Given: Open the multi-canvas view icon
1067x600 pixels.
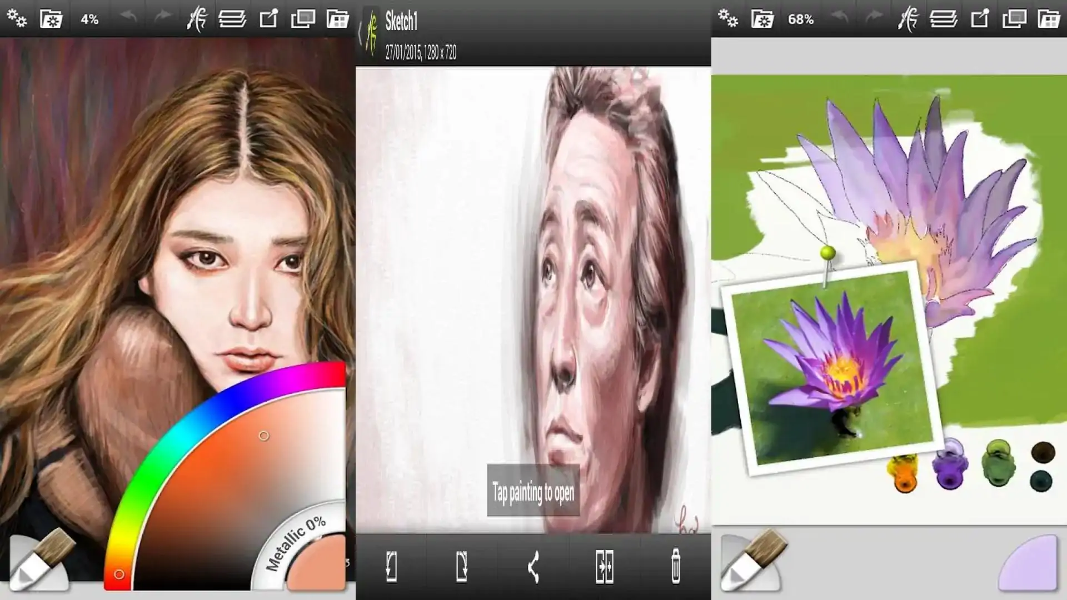Looking at the screenshot, I should [x=303, y=17].
